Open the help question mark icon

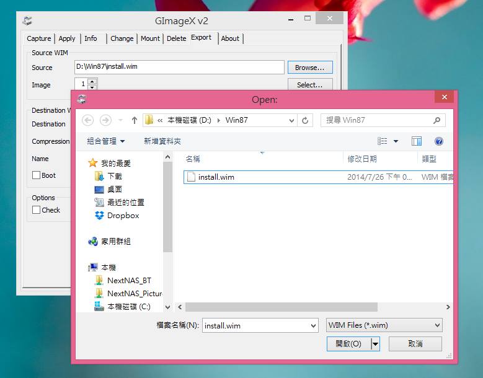pyautogui.click(x=439, y=141)
